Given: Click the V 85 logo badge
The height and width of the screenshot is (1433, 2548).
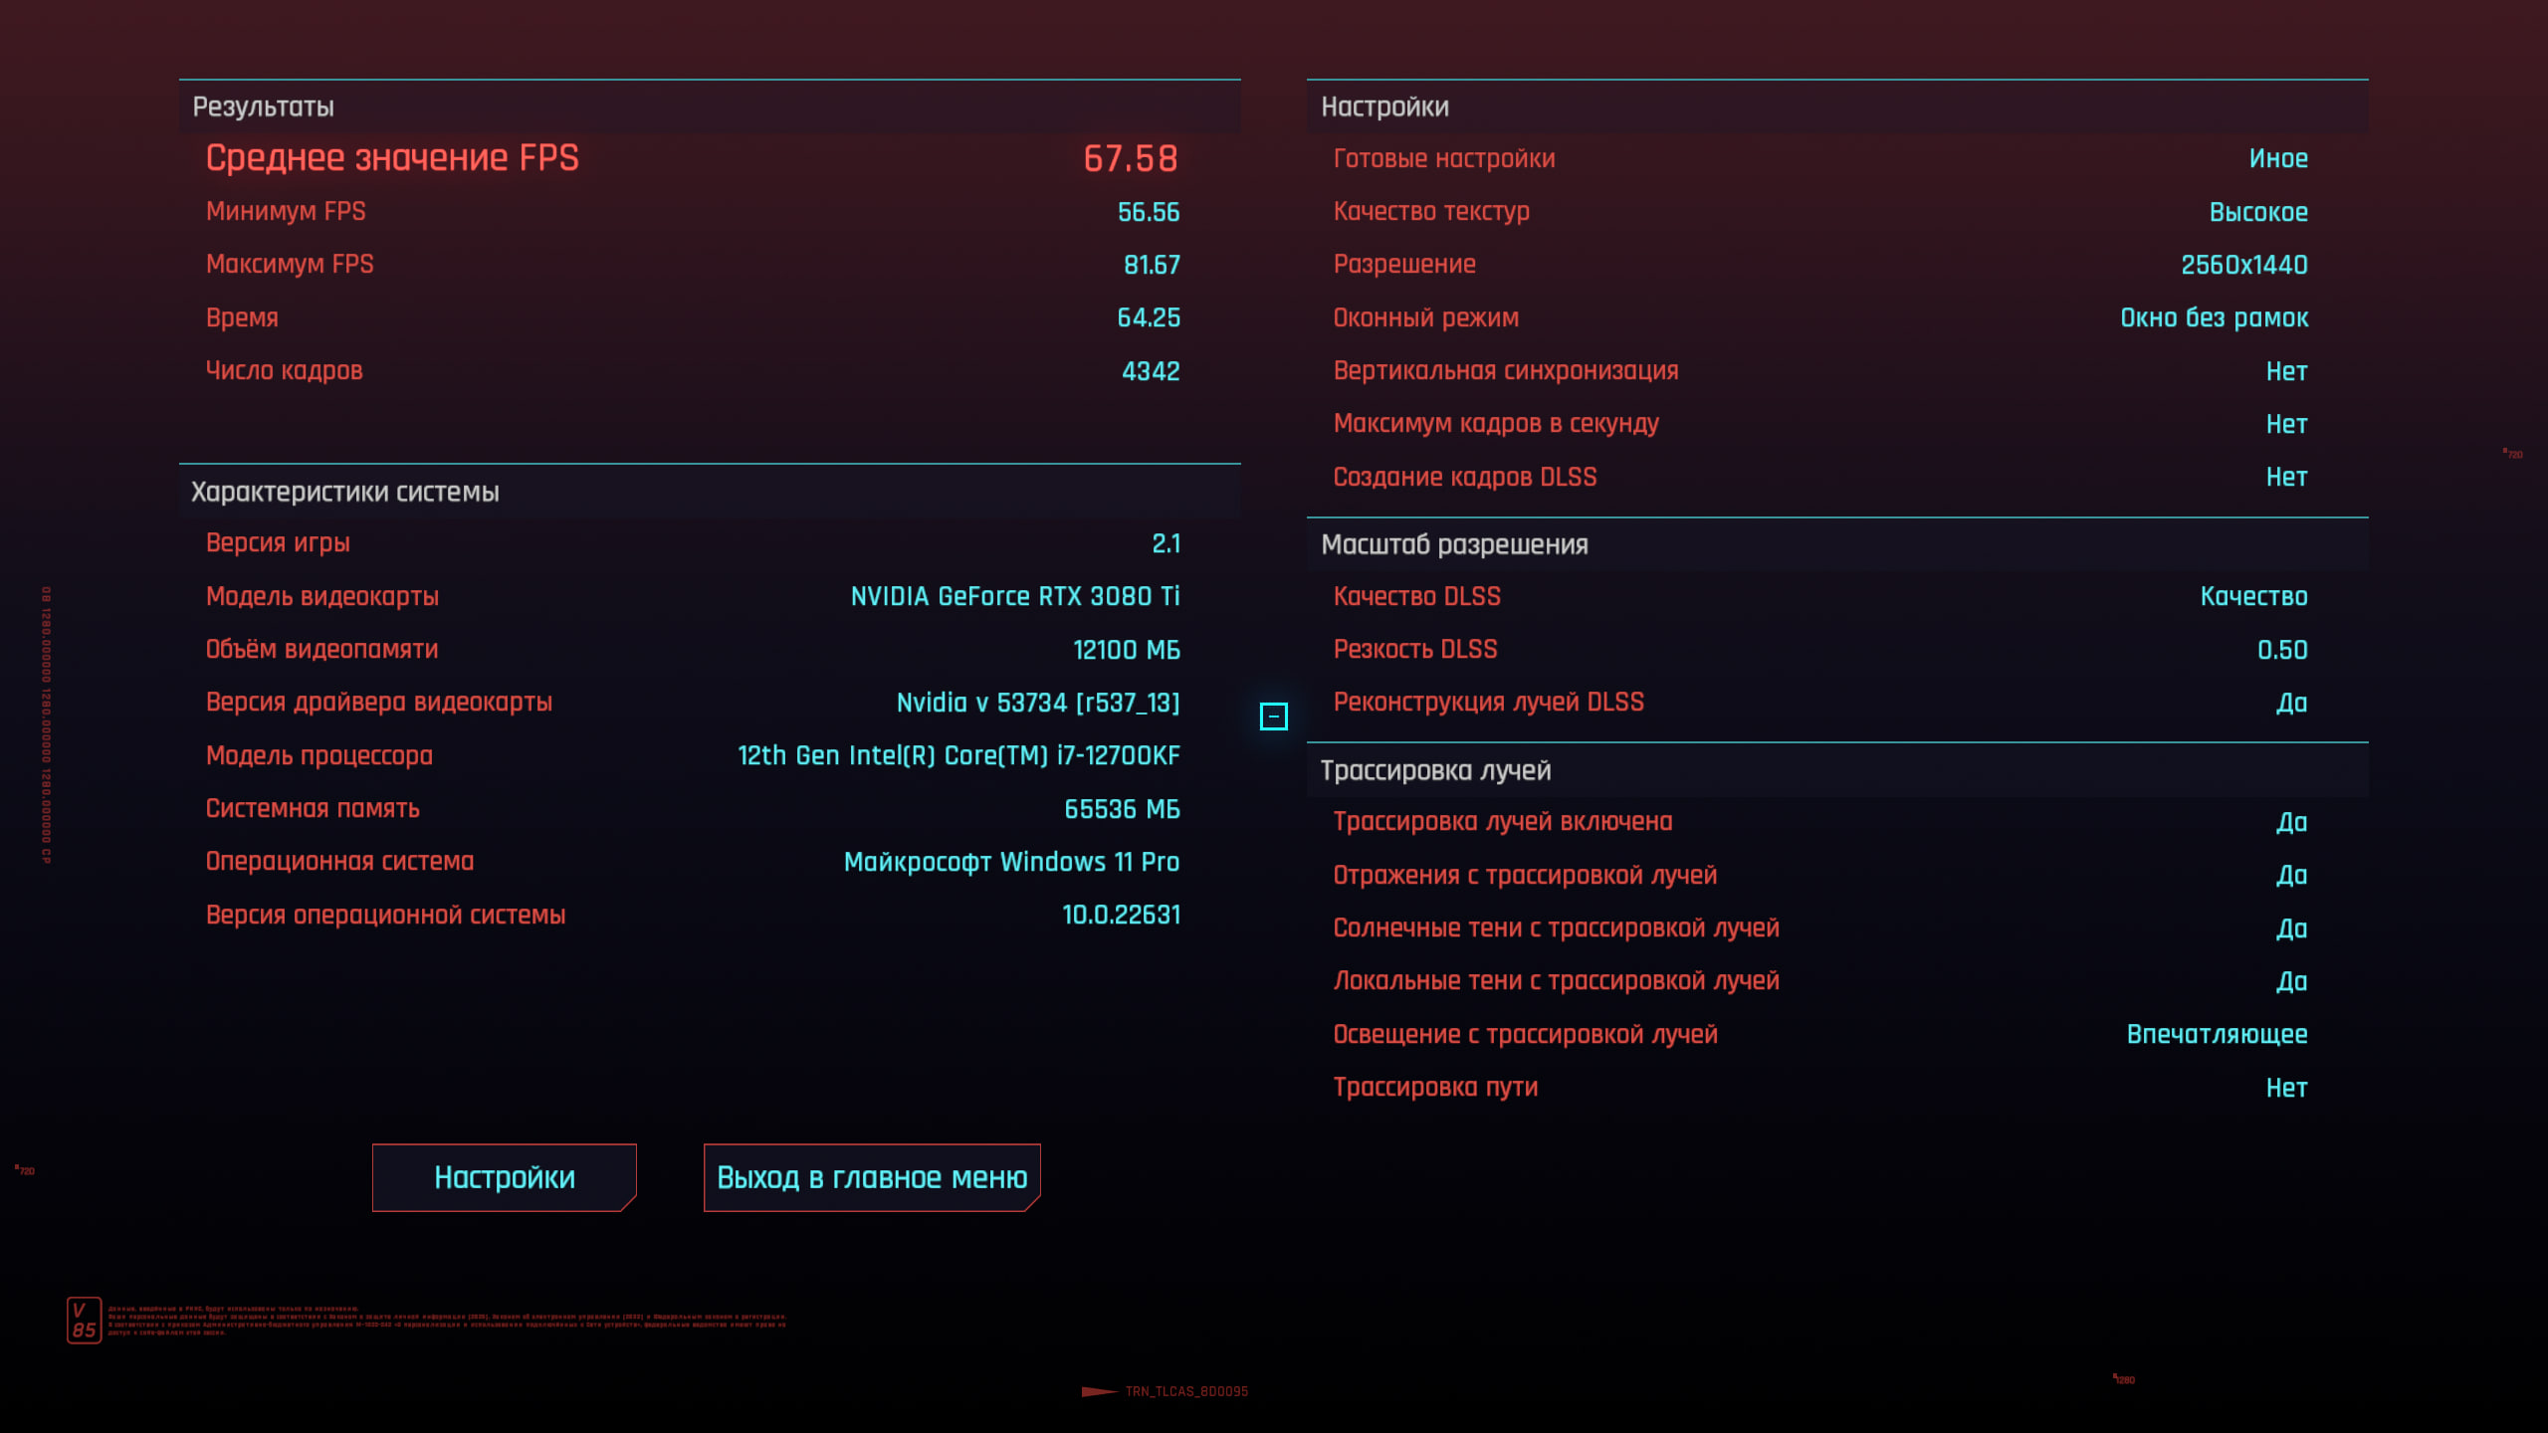Looking at the screenshot, I should tap(84, 1321).
